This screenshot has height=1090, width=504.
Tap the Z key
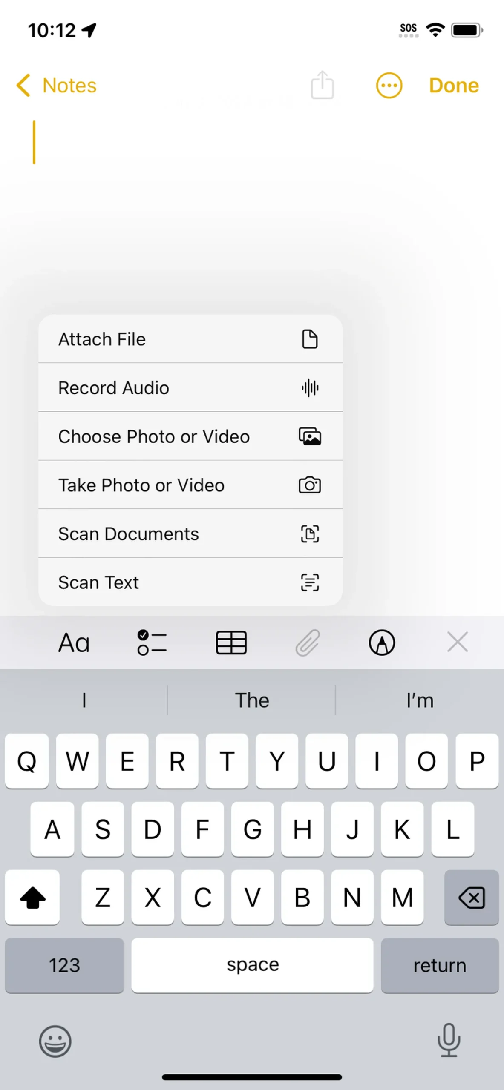coord(102,898)
